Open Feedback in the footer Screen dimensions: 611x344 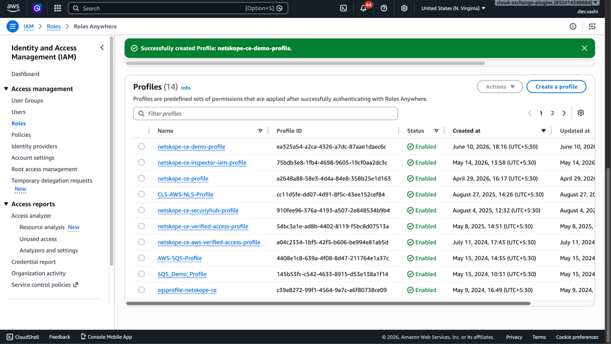point(60,337)
